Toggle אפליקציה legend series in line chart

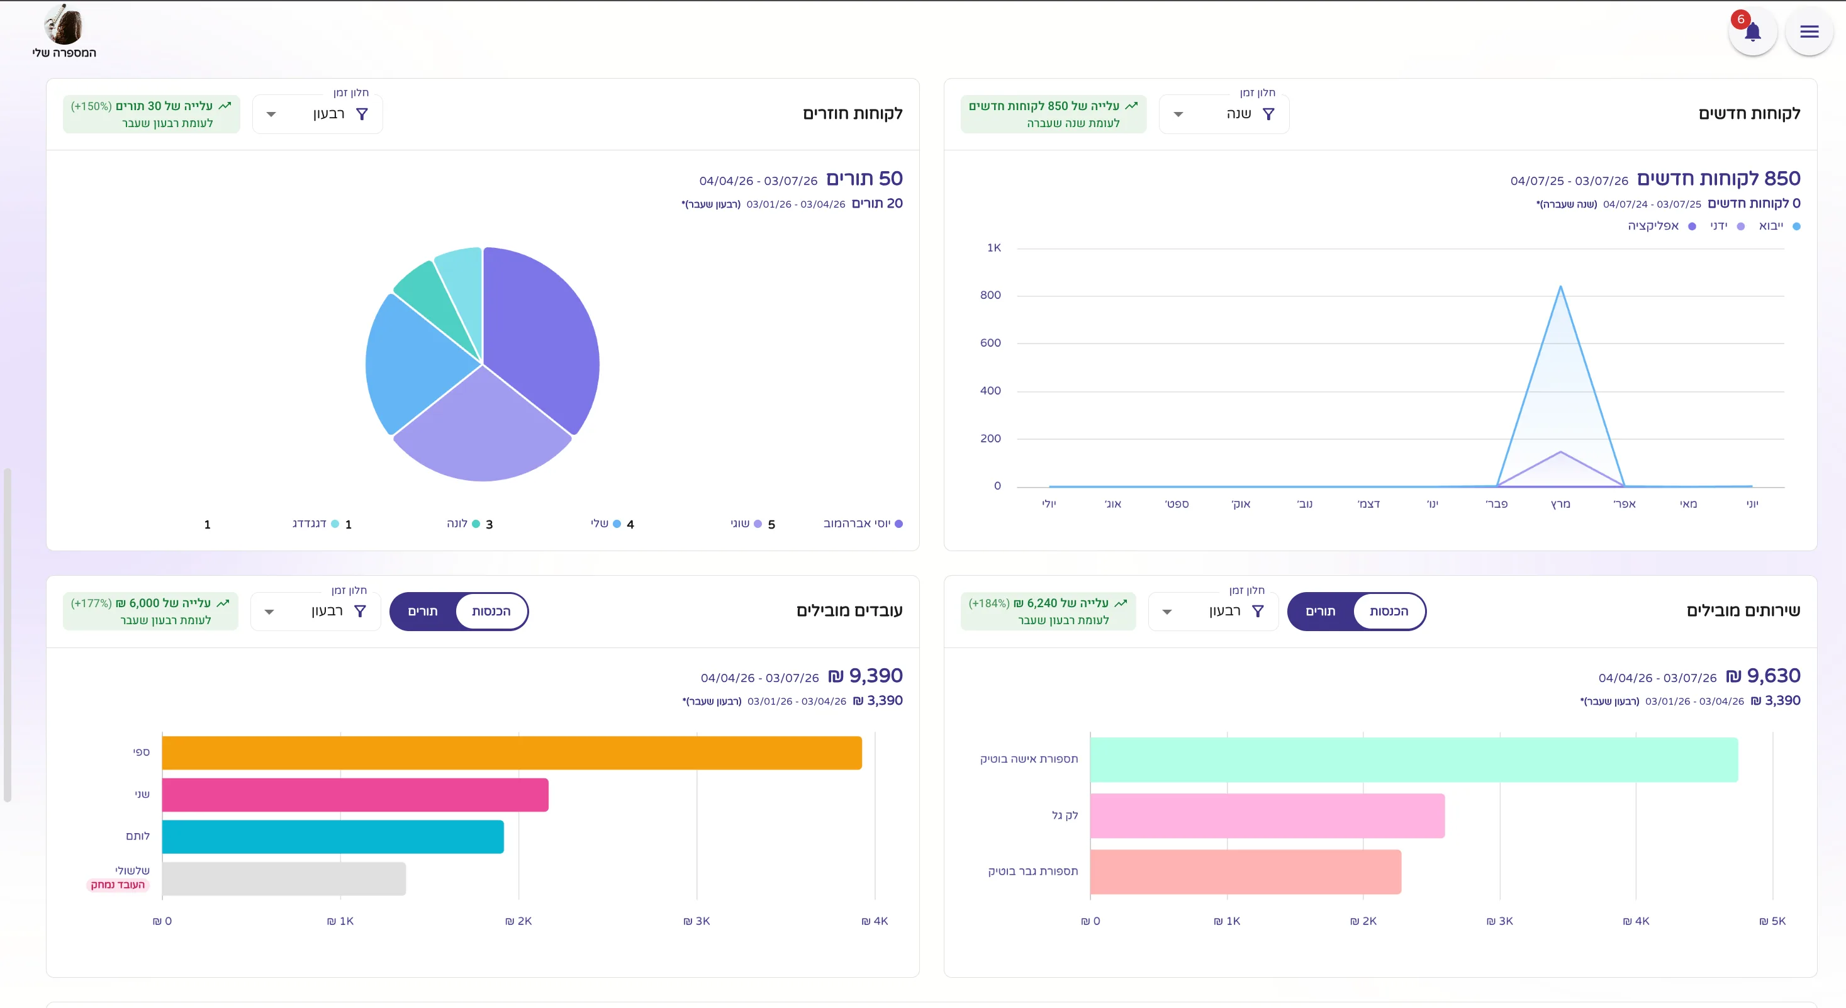pos(1661,227)
